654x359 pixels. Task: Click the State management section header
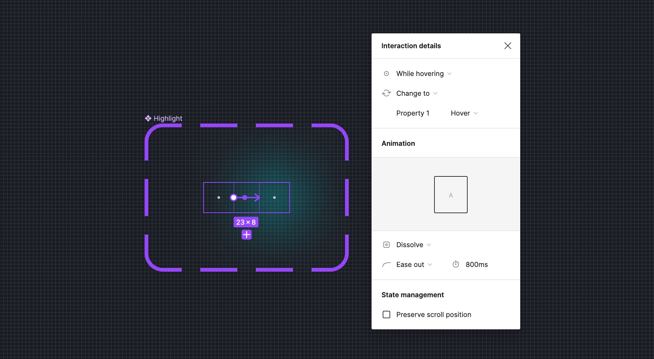tap(412, 295)
